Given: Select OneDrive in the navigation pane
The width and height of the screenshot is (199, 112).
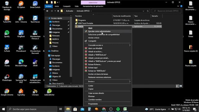Looking at the screenshot, I should coord(55,51).
